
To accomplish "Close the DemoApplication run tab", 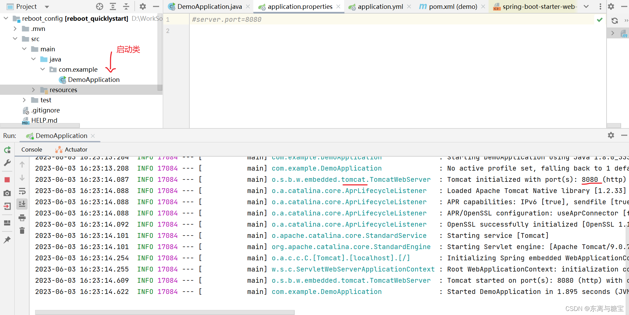I will click(93, 136).
